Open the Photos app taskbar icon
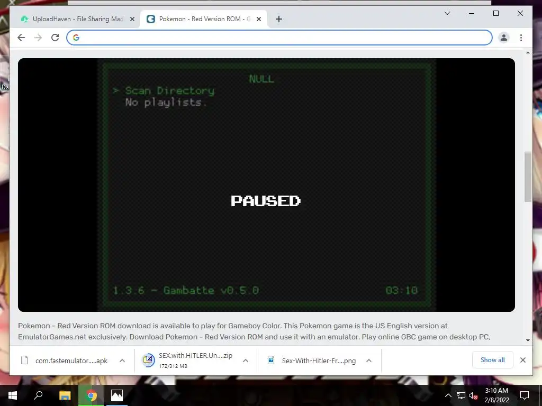Viewport: 542px width, 406px height. [x=117, y=395]
